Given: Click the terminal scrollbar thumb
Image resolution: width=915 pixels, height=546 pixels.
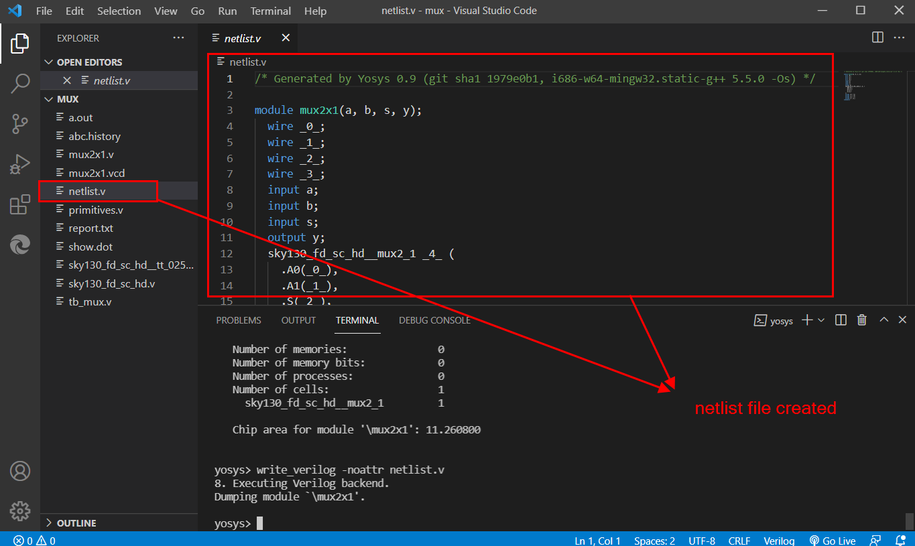Looking at the screenshot, I should (x=910, y=521).
